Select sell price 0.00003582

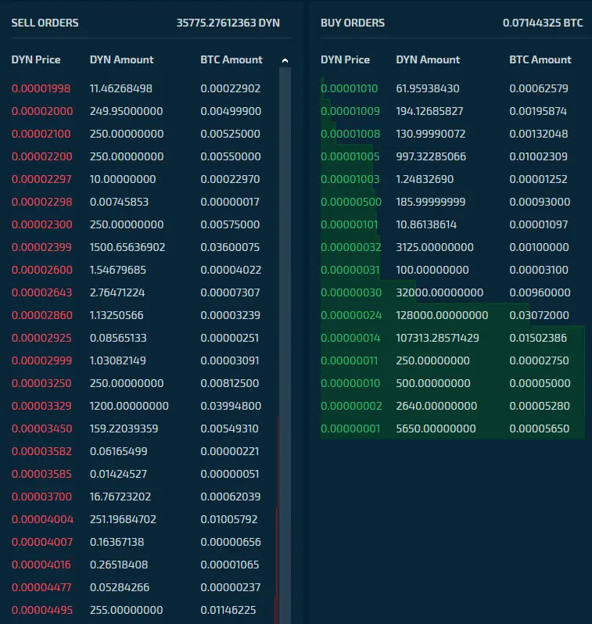(x=41, y=451)
